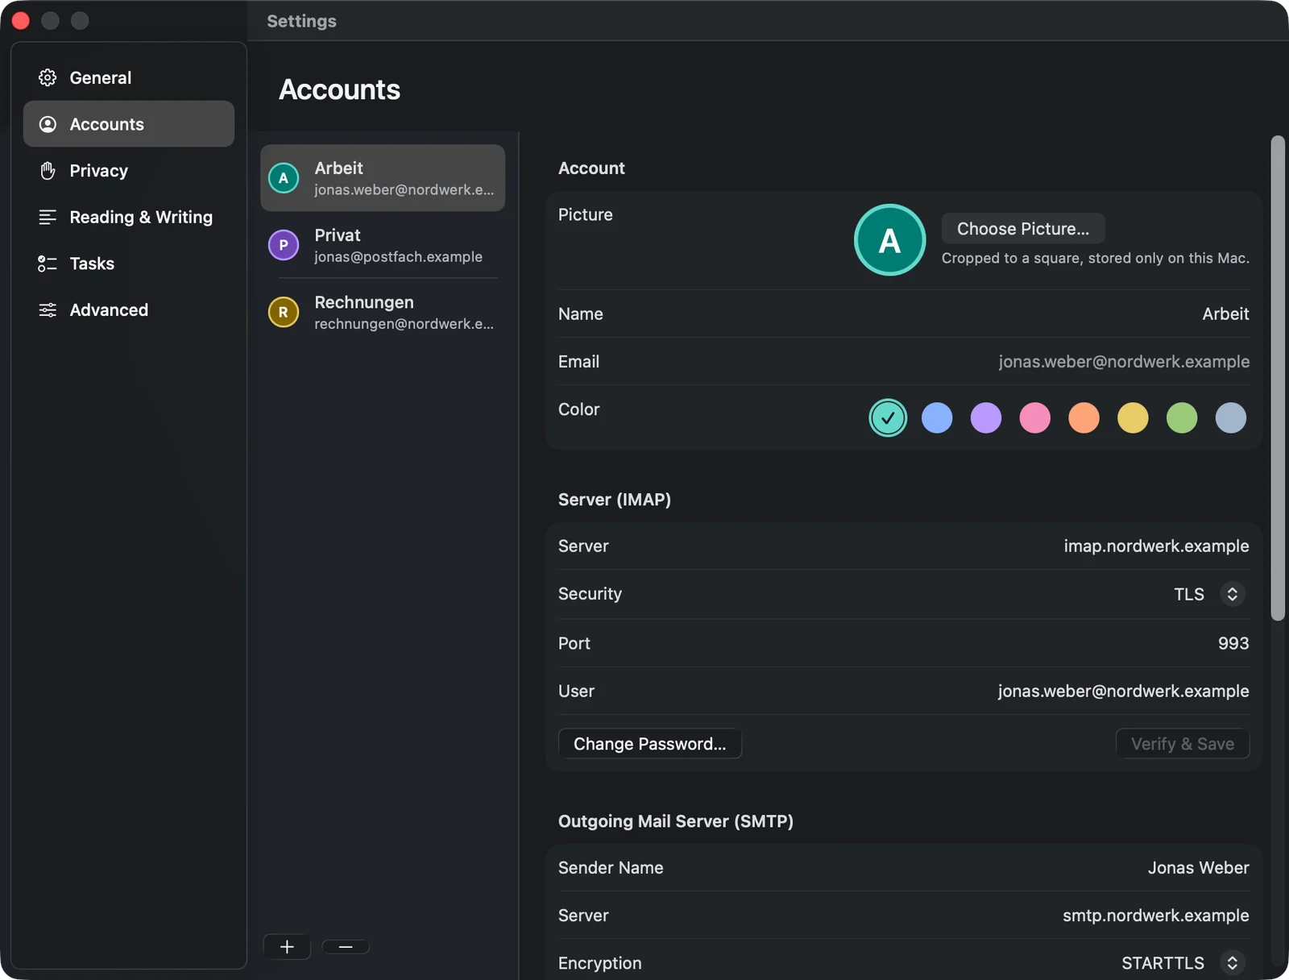The width and height of the screenshot is (1289, 980).
Task: Open the General settings section
Action: (129, 77)
